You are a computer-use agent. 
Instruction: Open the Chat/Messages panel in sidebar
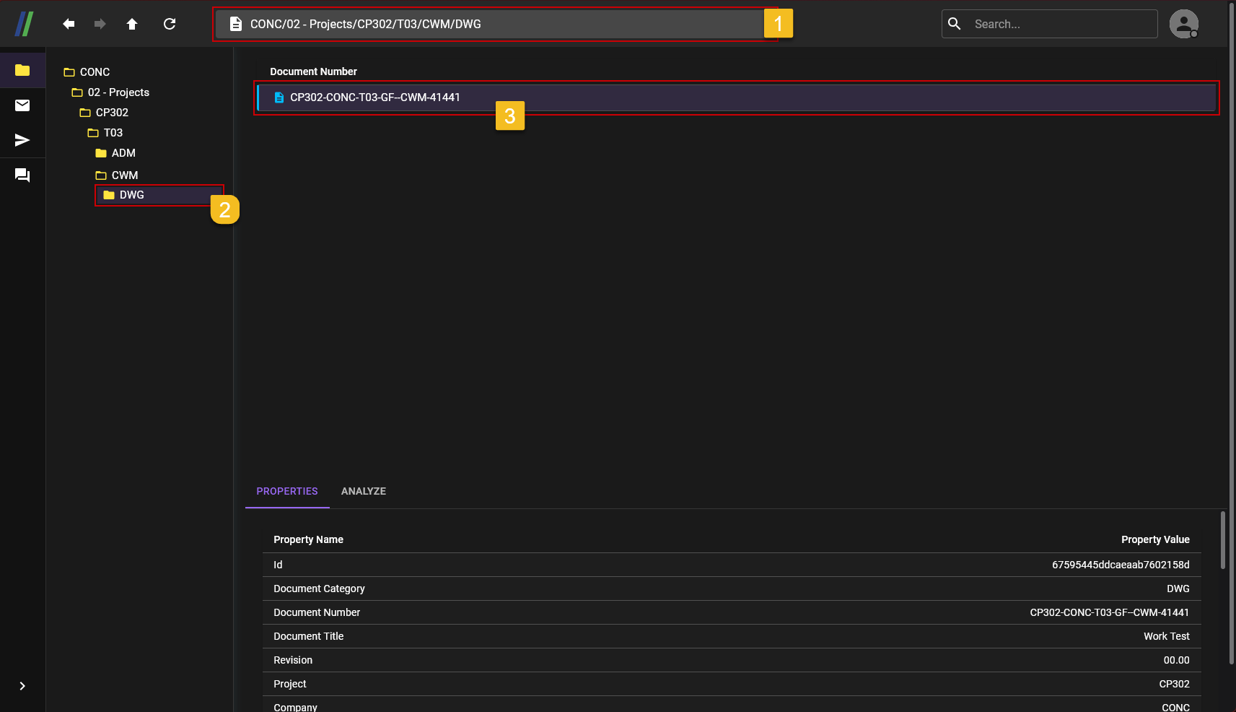(x=22, y=175)
